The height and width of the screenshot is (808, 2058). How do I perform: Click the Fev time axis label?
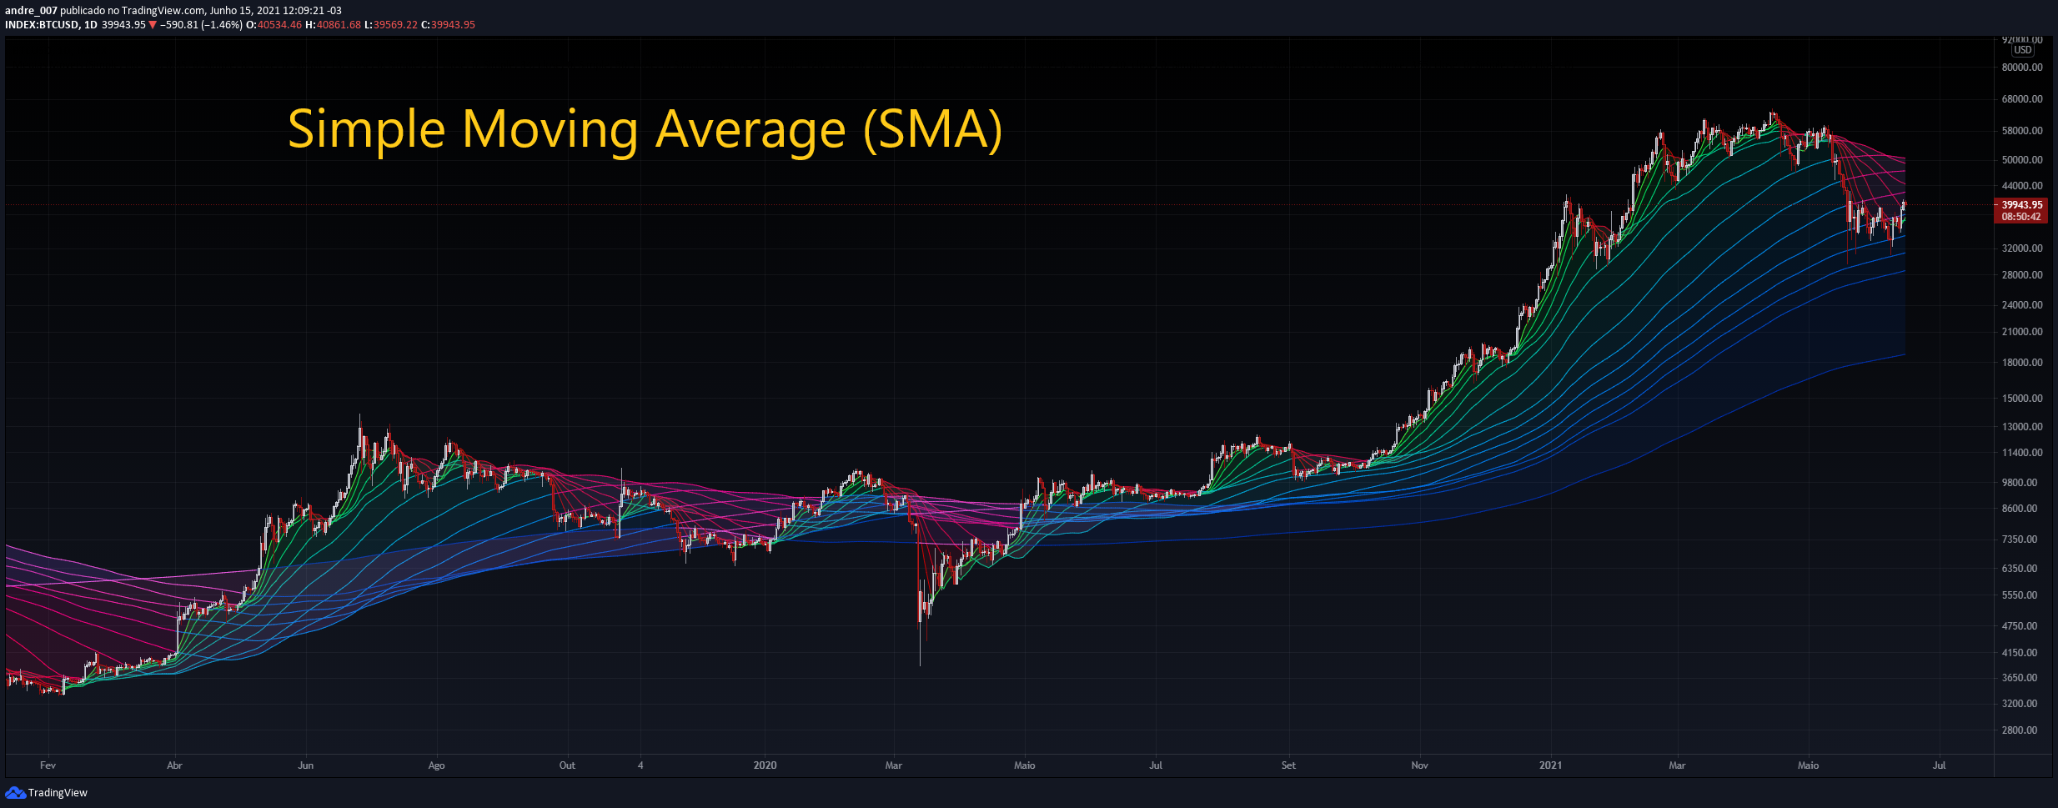(x=48, y=765)
